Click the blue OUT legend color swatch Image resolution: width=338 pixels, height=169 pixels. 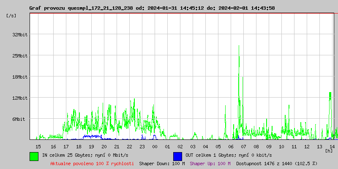[177, 156]
